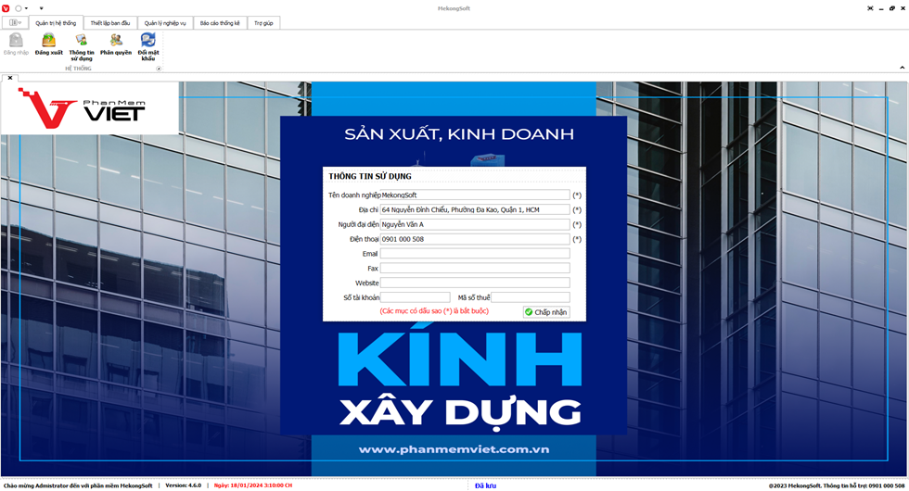This screenshot has width=909, height=491.
Task: Click the date Ngày: 18/01/2024 in status bar
Action: [252, 485]
